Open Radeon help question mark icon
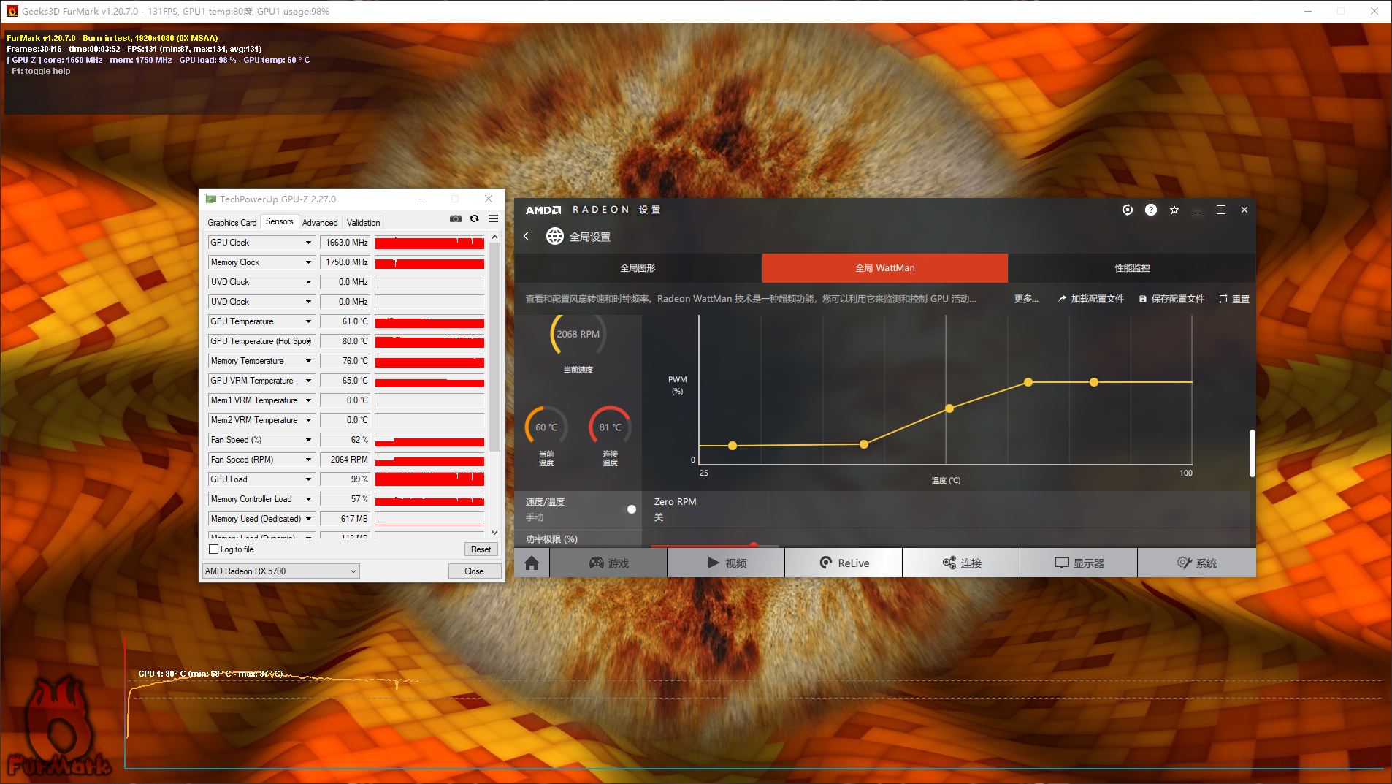1392x784 pixels. [x=1151, y=210]
